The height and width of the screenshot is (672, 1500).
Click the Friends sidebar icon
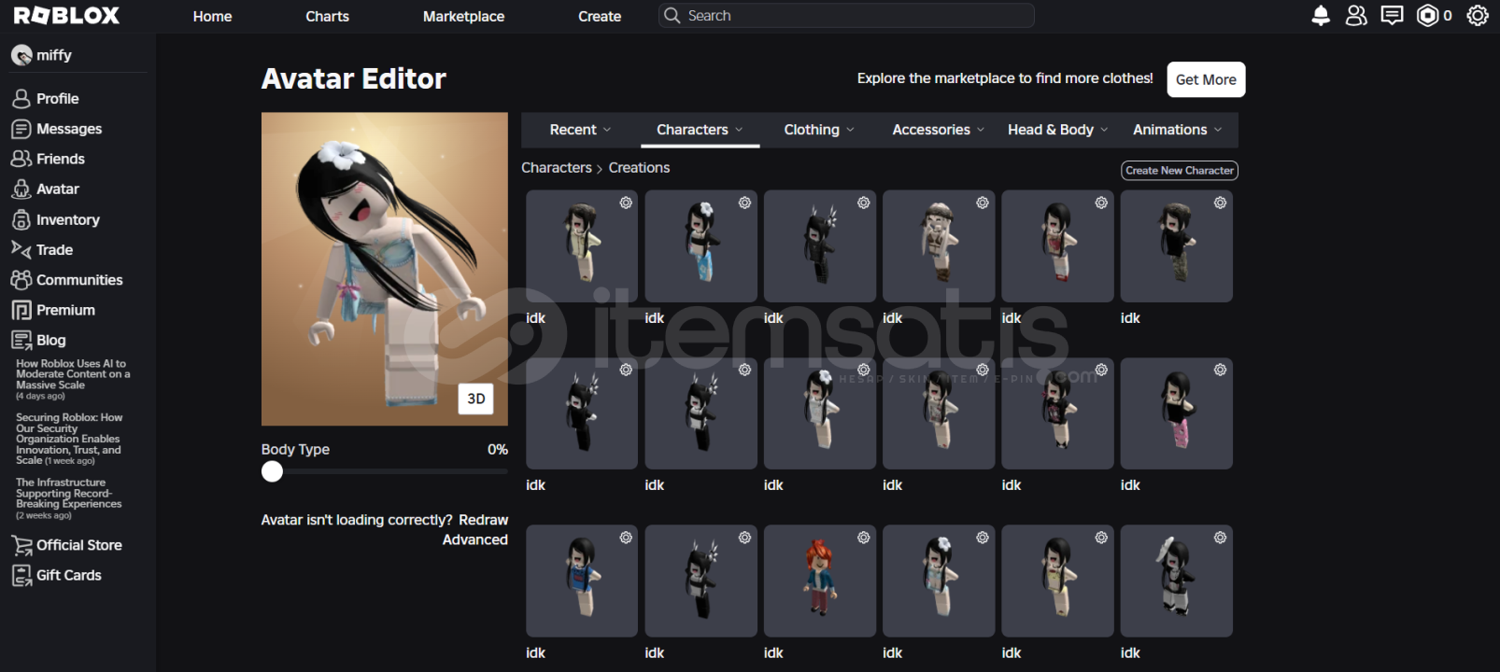click(x=21, y=159)
